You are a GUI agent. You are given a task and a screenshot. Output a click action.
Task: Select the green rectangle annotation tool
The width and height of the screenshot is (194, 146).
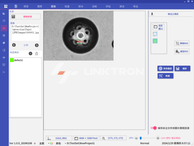pos(155,41)
